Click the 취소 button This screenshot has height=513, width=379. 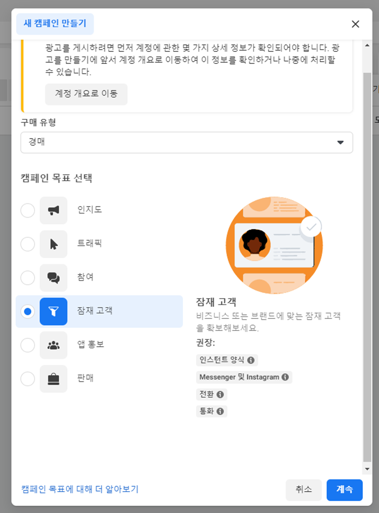click(304, 490)
